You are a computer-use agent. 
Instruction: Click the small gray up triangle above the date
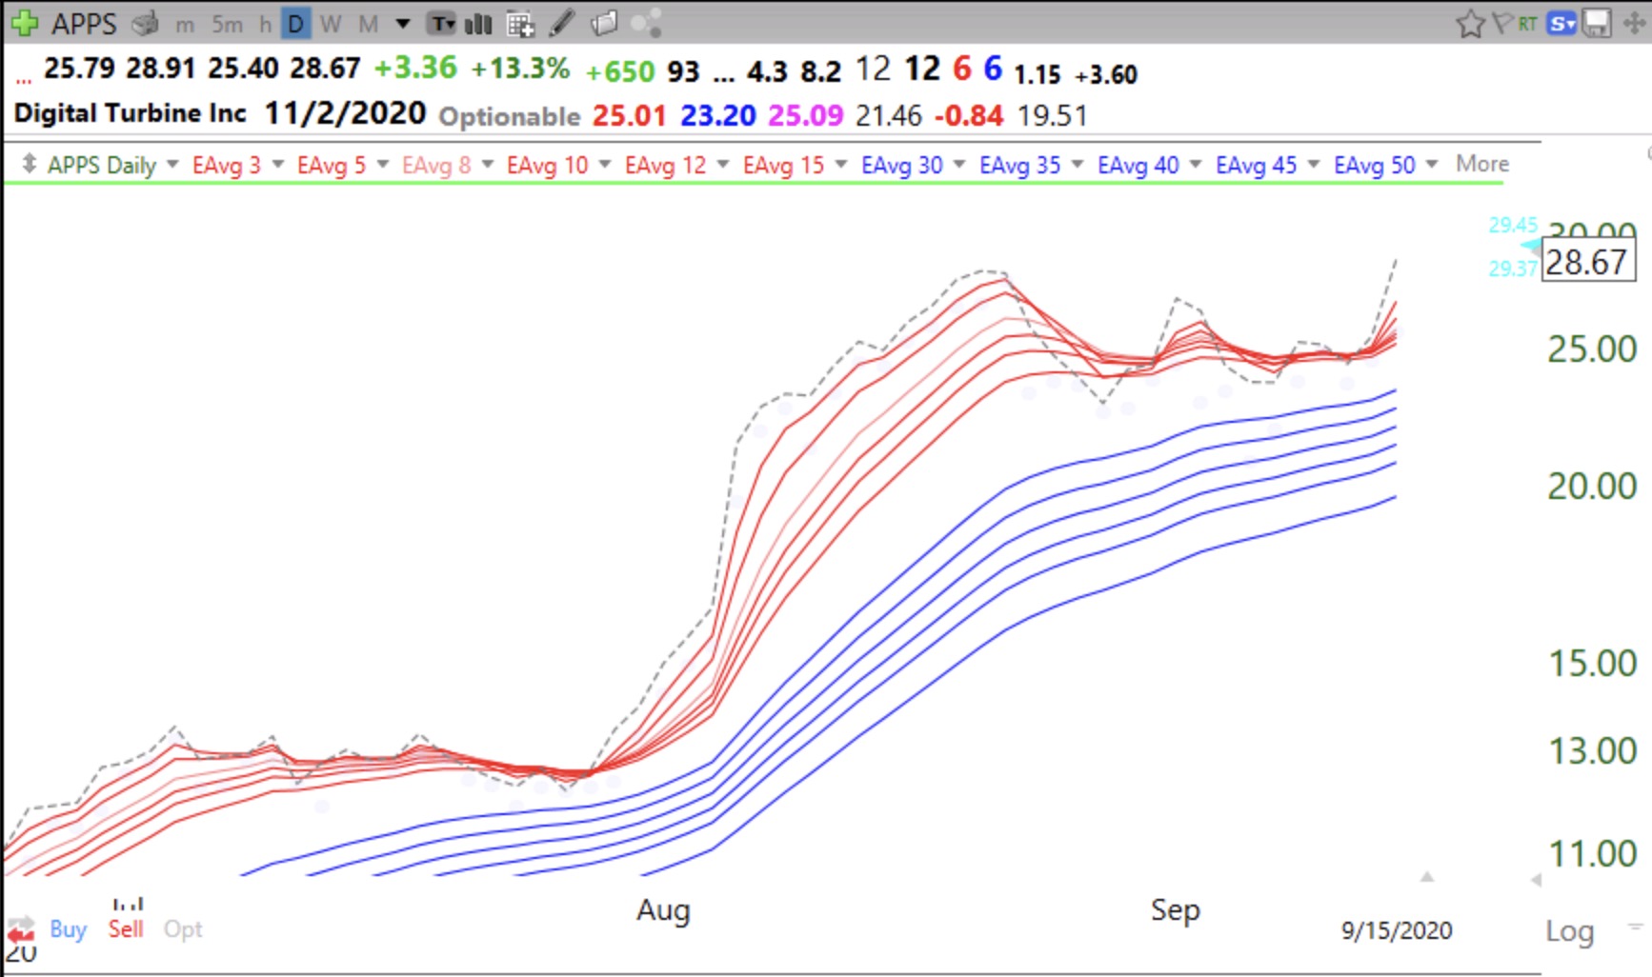click(x=1426, y=877)
